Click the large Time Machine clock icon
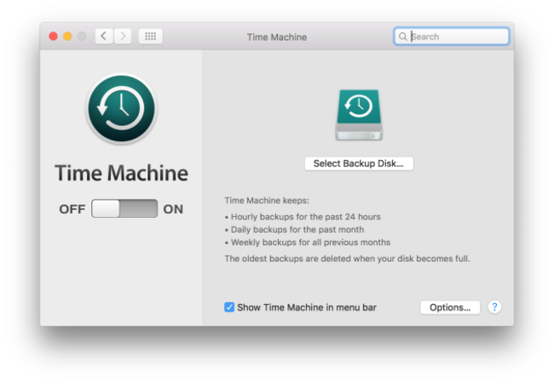The height and width of the screenshot is (383, 554). [122, 108]
